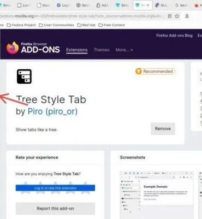Open the account icon in toolbar
202x219 pixels.
pyautogui.click(x=187, y=16)
